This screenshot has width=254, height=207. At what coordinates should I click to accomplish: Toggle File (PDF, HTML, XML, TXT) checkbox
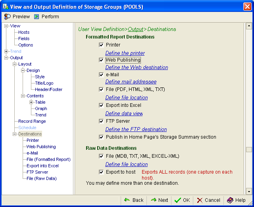coord(101,89)
